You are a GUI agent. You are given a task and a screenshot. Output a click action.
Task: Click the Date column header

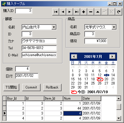pos(92,98)
